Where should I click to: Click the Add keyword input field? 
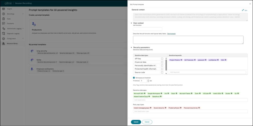pos(207,72)
